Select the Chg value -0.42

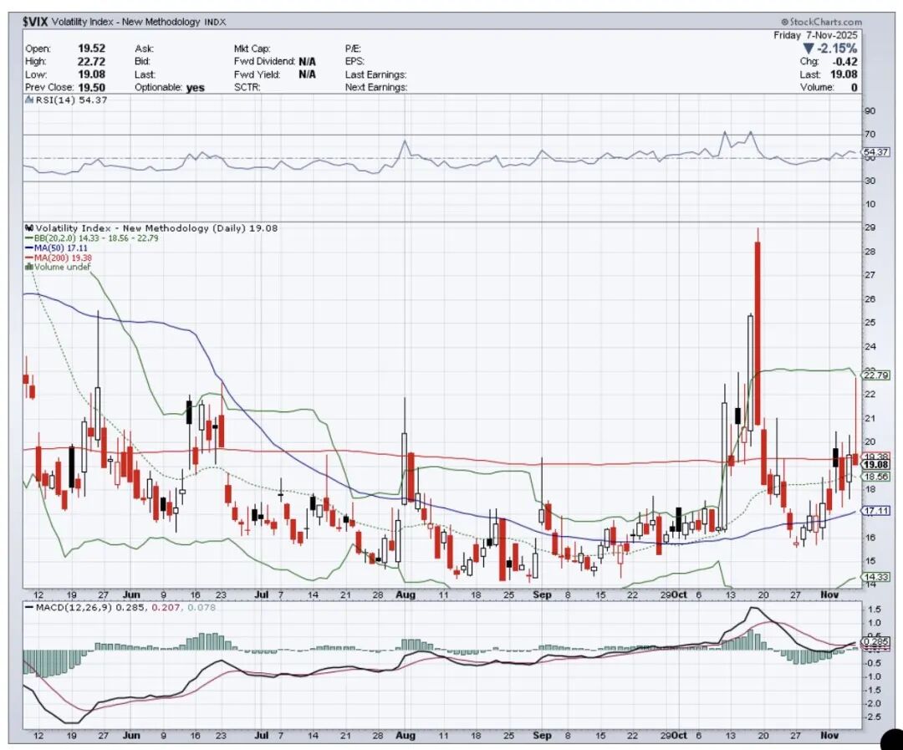tap(844, 62)
